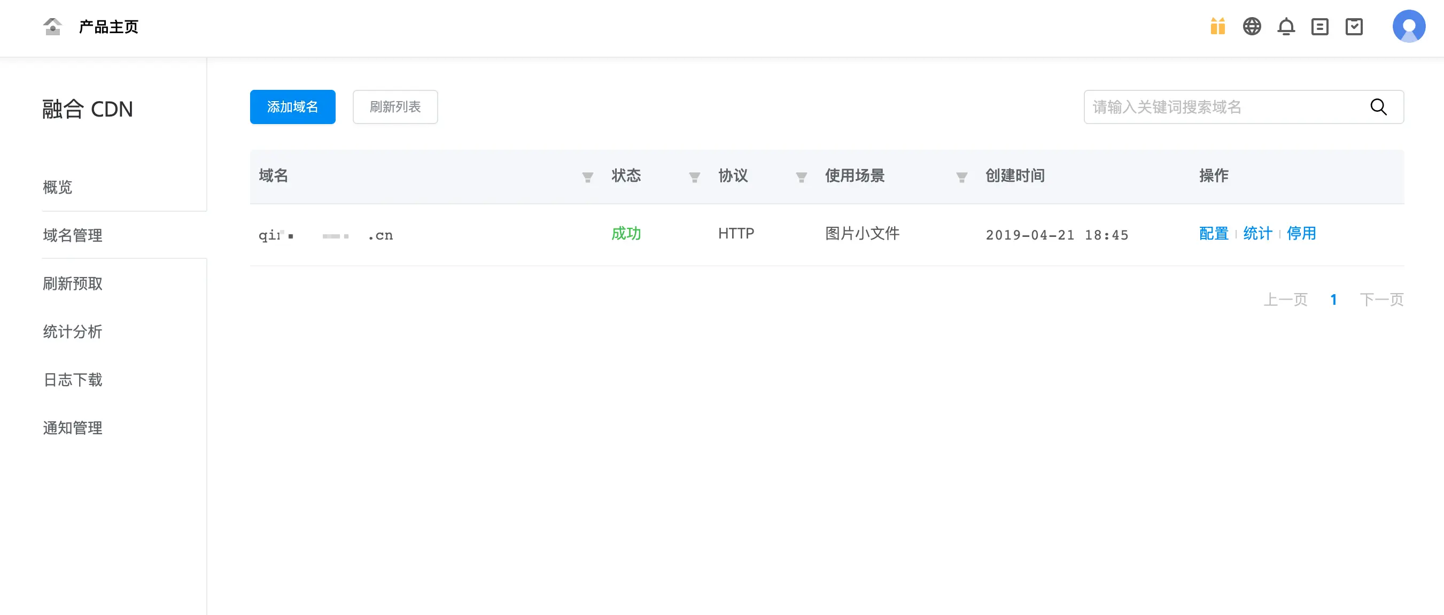Open the gift rewards icon
Image resolution: width=1444 pixels, height=615 pixels.
pos(1217,26)
